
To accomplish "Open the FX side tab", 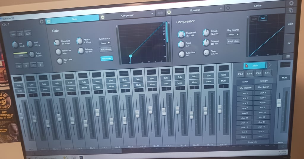I will 289,44.
